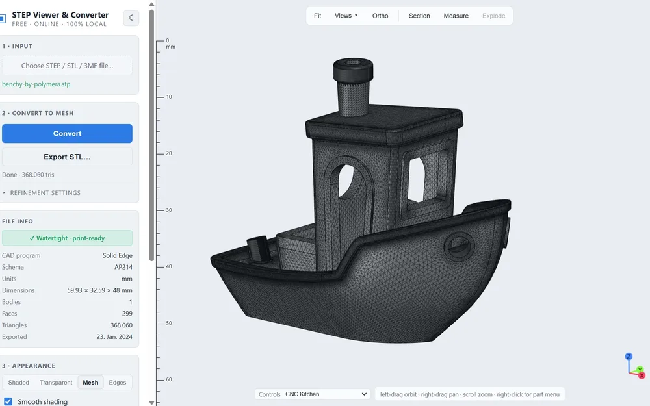Screen dimensions: 650x406
Task: Click the Units value mm
Action: coord(127,279)
